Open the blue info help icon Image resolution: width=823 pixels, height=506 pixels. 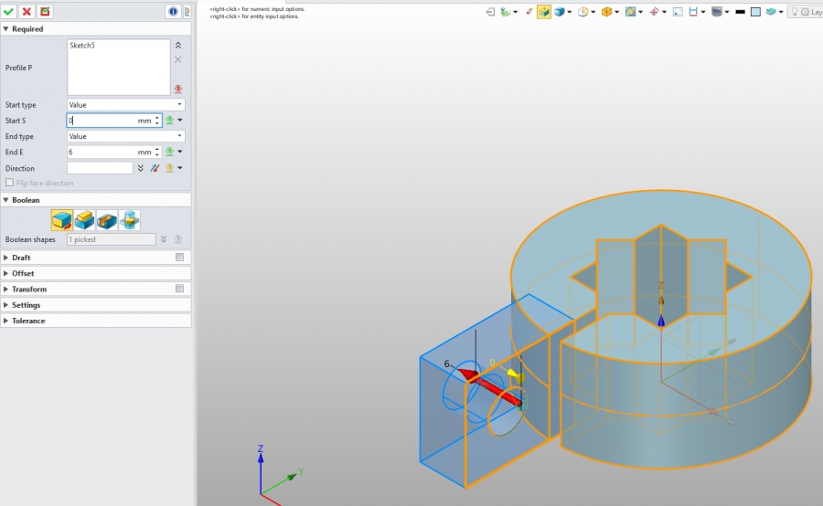point(173,11)
